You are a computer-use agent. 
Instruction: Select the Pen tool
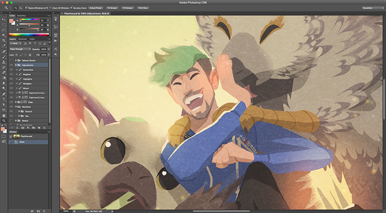point(4,94)
